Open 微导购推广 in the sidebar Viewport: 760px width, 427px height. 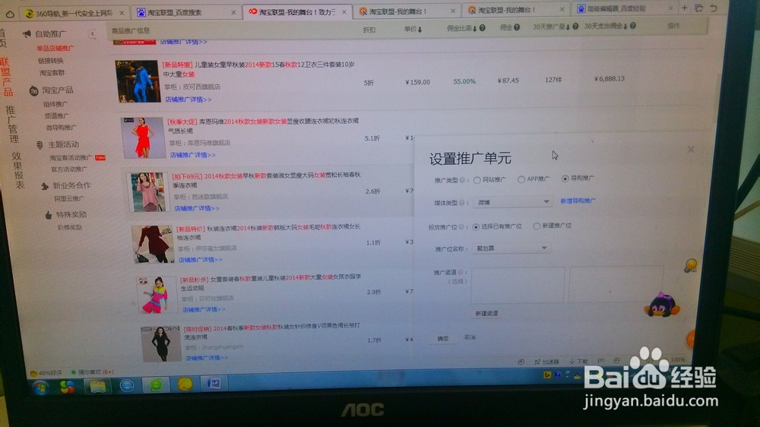tap(61, 128)
